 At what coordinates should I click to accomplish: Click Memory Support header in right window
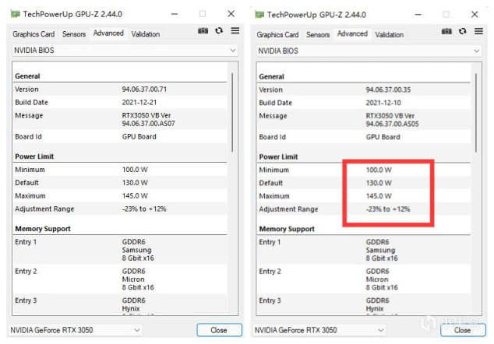click(x=287, y=229)
